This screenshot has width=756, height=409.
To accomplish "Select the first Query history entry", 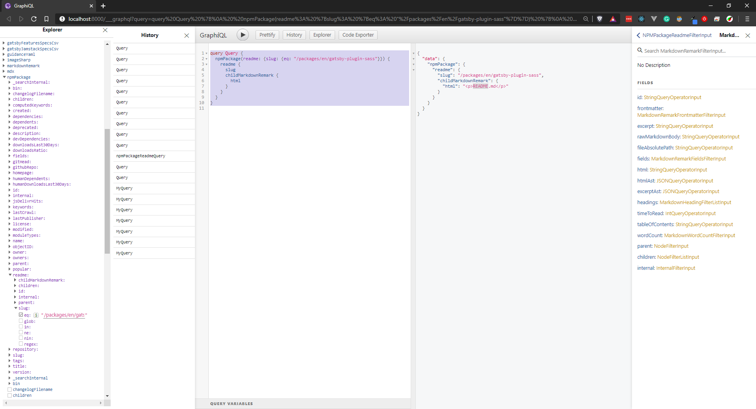I will point(154,48).
